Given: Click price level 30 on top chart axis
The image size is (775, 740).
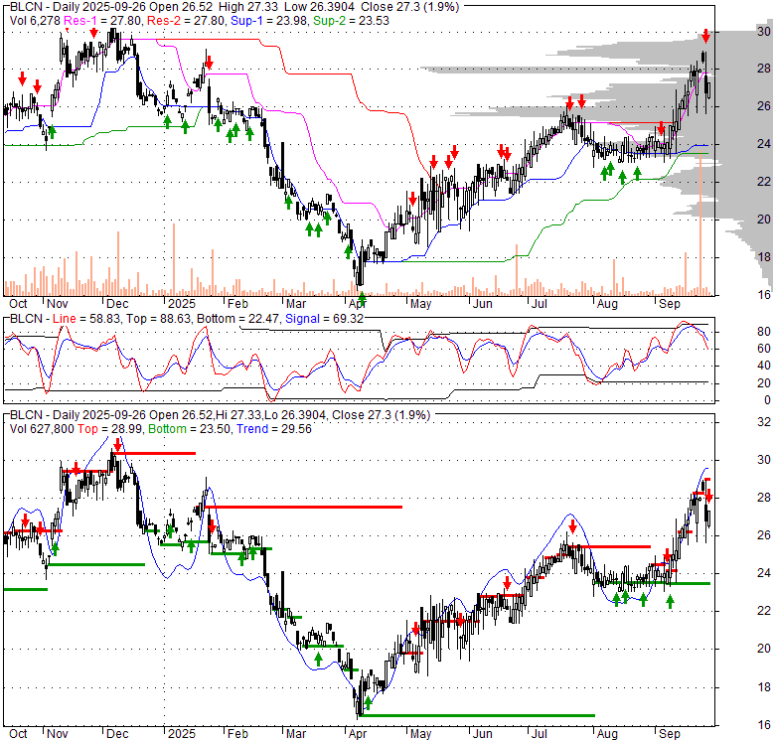Looking at the screenshot, I should tap(764, 31).
